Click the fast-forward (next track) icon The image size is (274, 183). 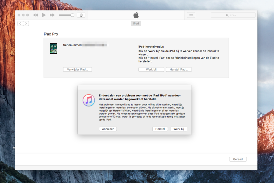[x=52, y=15]
